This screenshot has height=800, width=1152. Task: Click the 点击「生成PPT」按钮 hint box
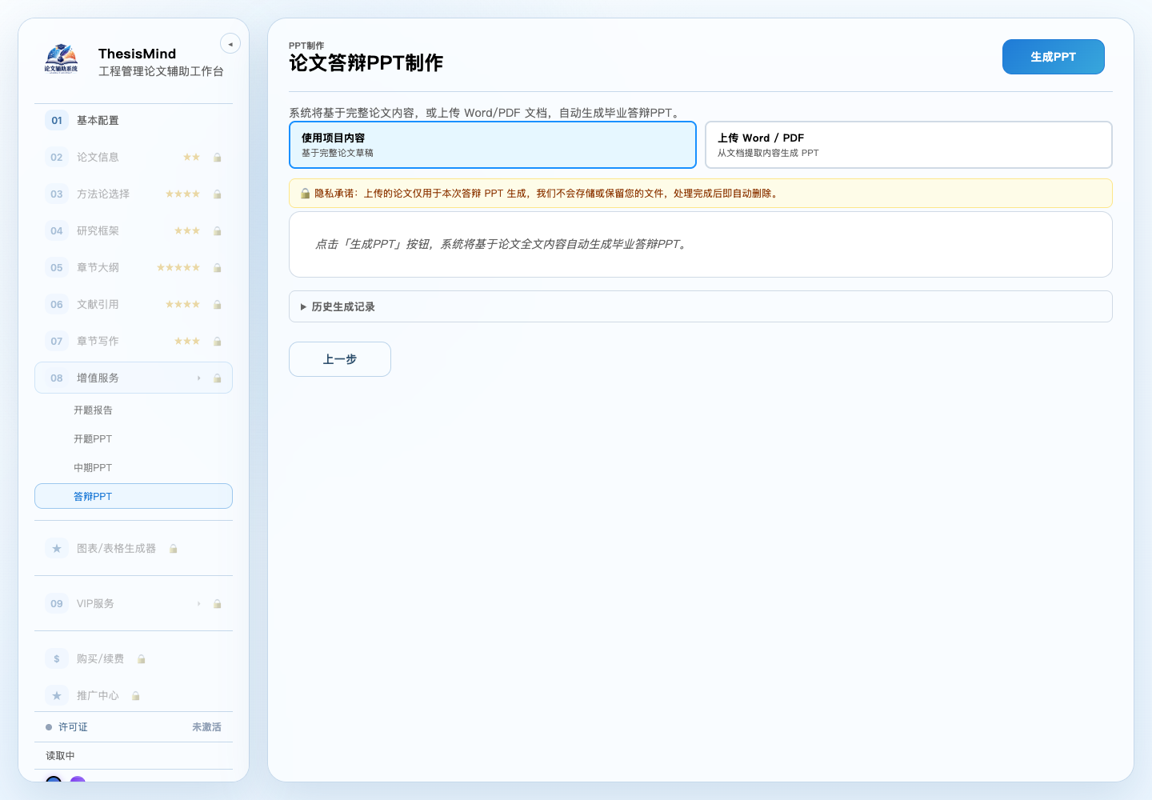point(701,244)
